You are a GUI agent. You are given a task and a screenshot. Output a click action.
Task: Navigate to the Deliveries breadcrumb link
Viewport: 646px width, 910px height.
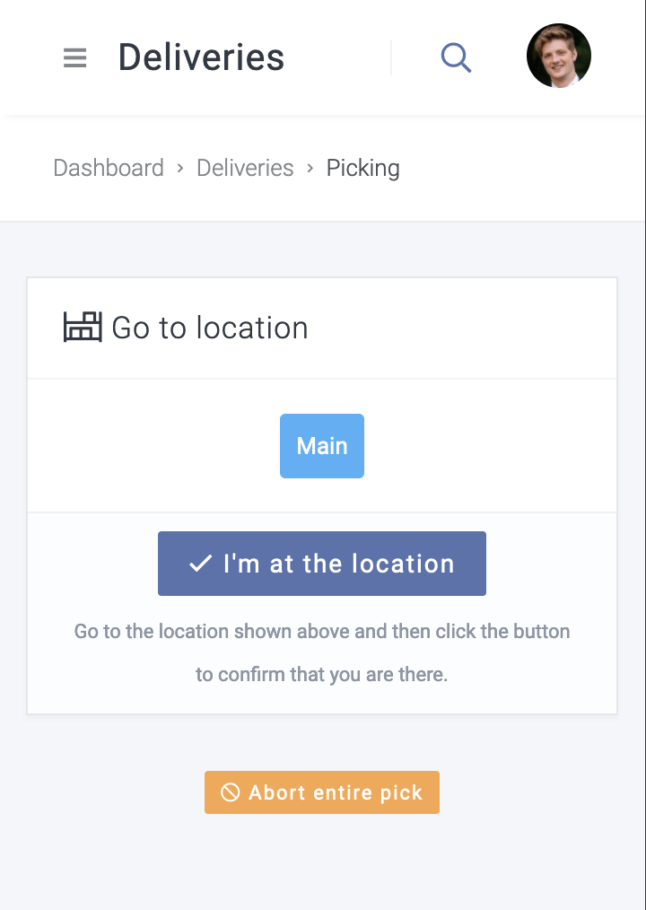coord(245,168)
